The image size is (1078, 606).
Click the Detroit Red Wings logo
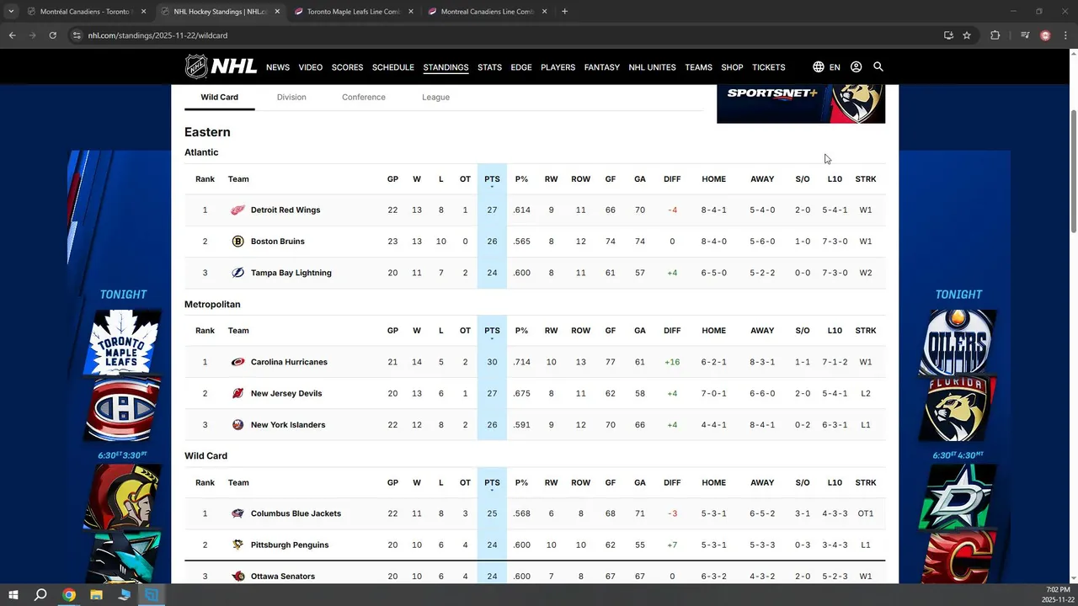pyautogui.click(x=237, y=210)
